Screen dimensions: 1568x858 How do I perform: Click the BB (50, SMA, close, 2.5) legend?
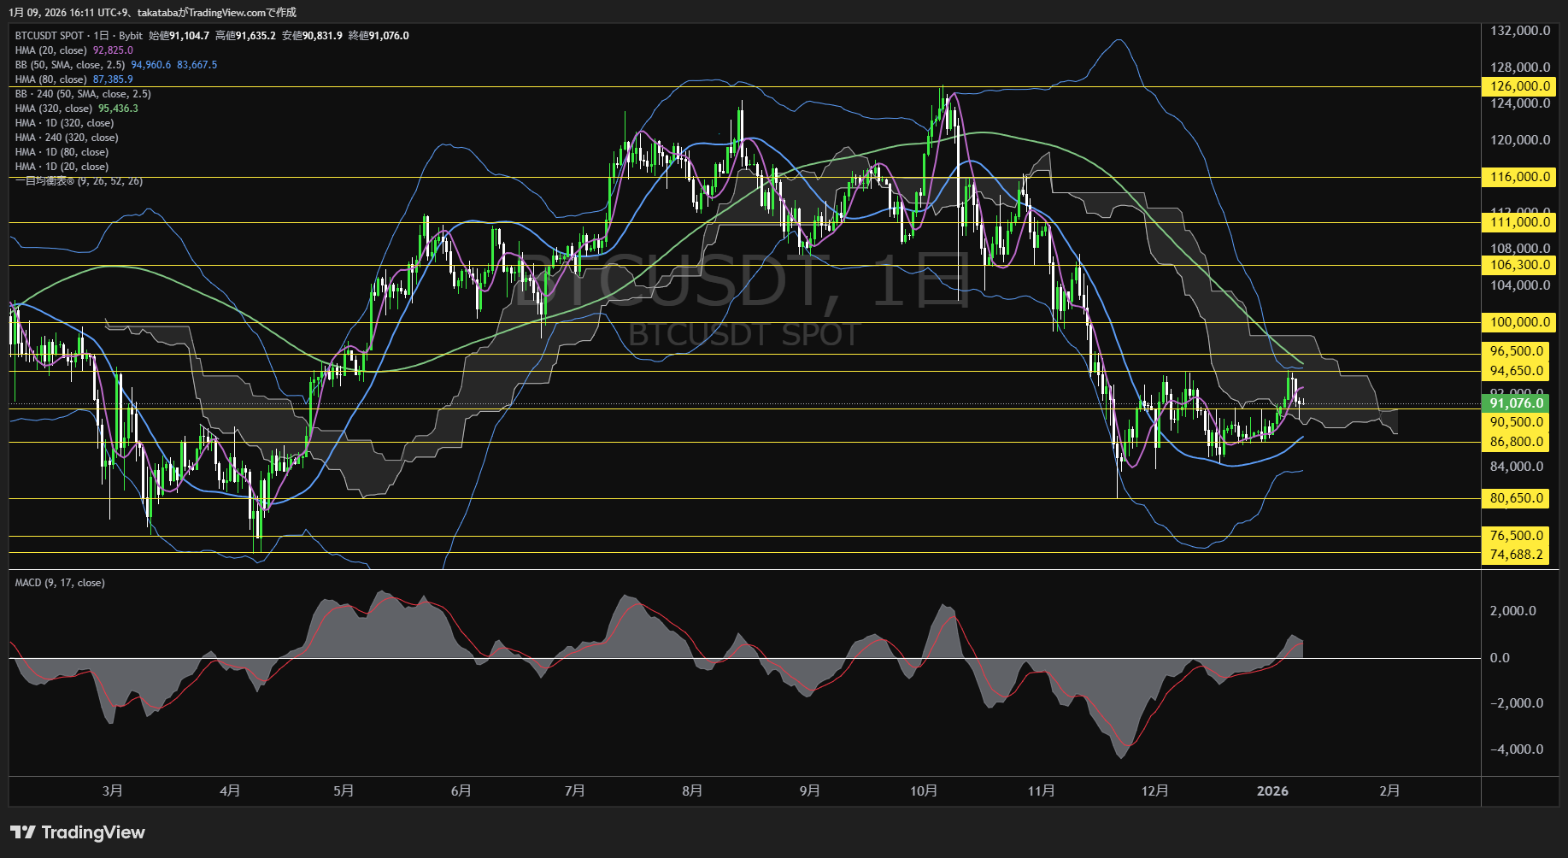(70, 65)
